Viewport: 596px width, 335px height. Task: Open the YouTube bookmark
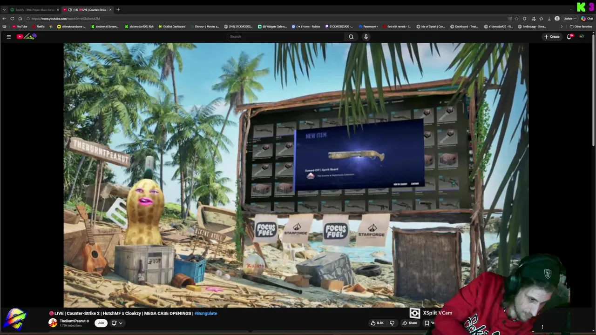coord(20,27)
